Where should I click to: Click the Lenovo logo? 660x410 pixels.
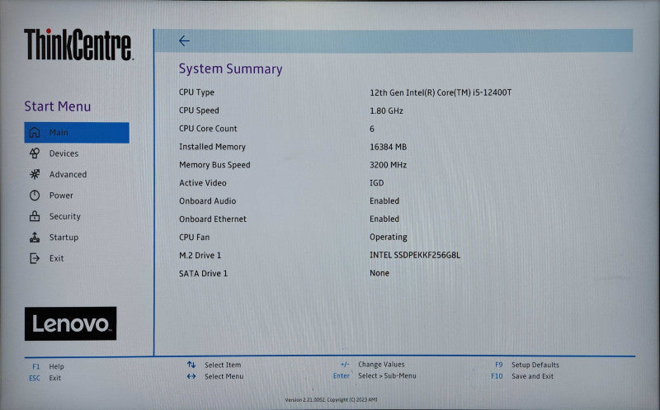tap(71, 323)
